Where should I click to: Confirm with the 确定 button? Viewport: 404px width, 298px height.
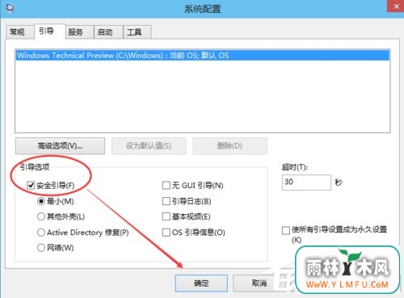click(x=201, y=283)
